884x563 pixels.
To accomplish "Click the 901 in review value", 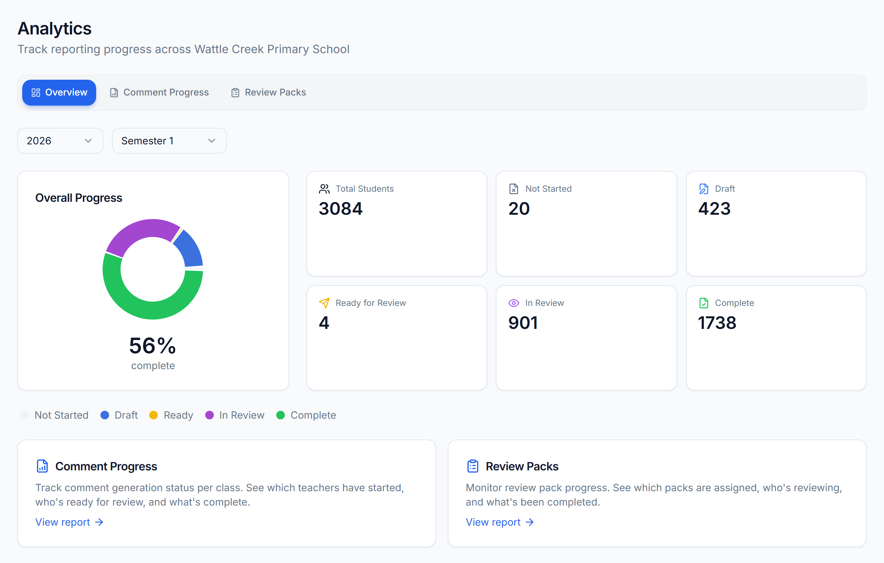I will [x=523, y=323].
